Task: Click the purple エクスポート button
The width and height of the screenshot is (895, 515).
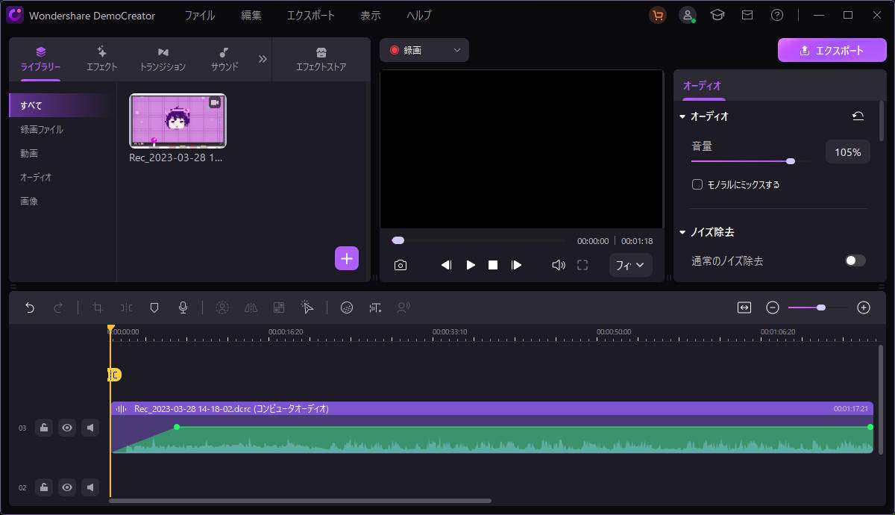Action: click(832, 51)
